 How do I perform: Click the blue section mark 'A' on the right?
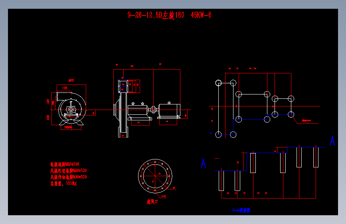pos(332,141)
